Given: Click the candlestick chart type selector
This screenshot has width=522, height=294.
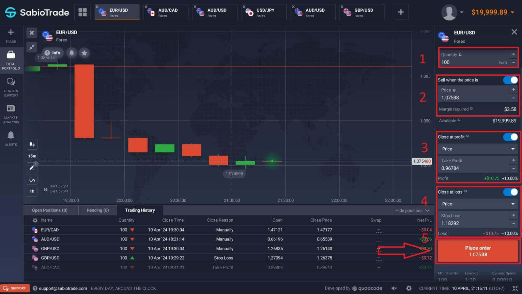Looking at the screenshot, I should (x=32, y=144).
